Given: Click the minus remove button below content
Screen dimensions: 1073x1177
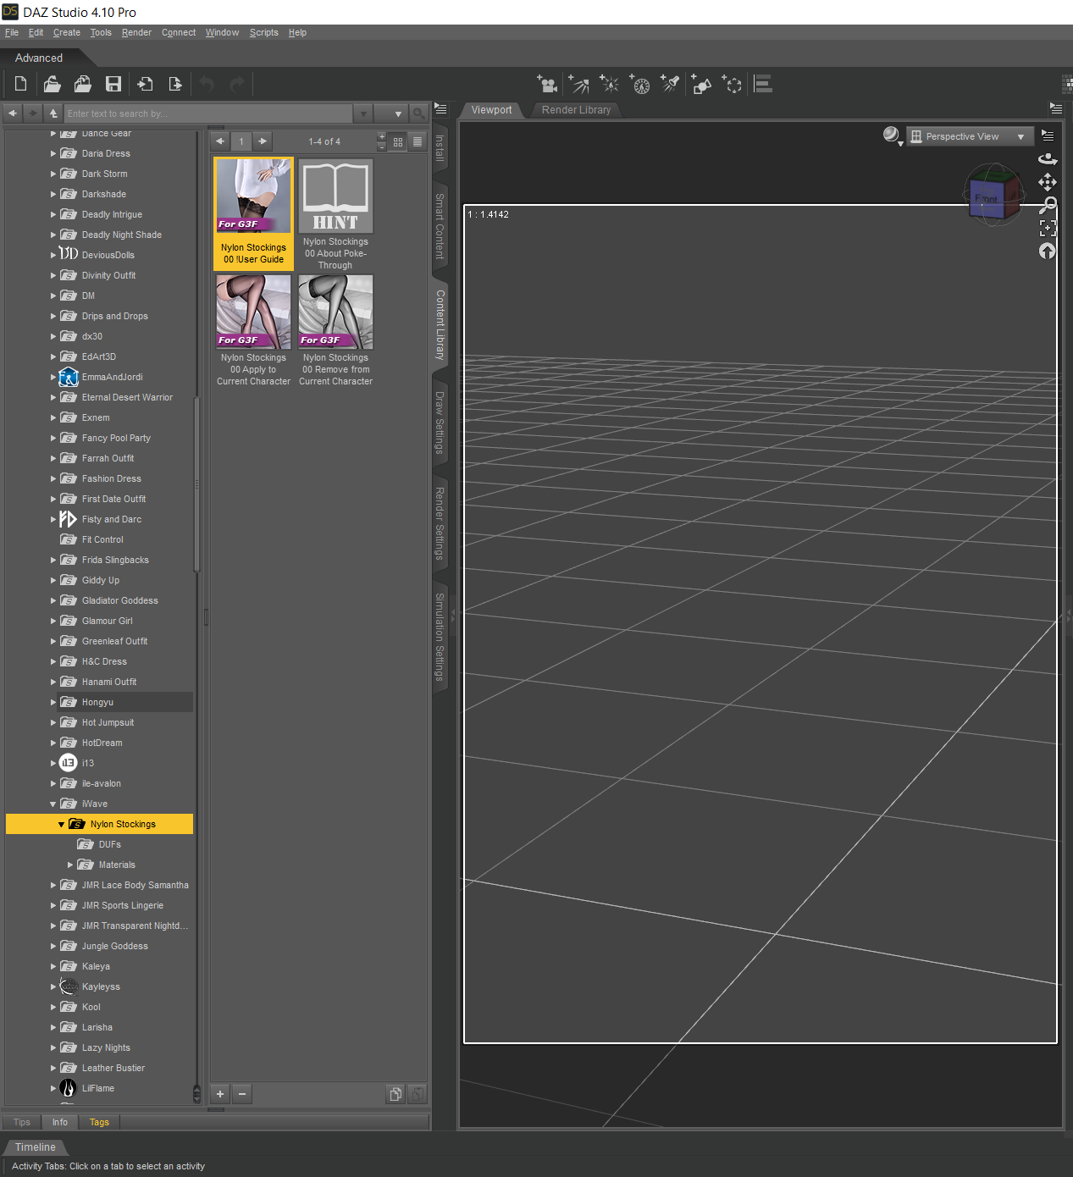Looking at the screenshot, I should (242, 1094).
